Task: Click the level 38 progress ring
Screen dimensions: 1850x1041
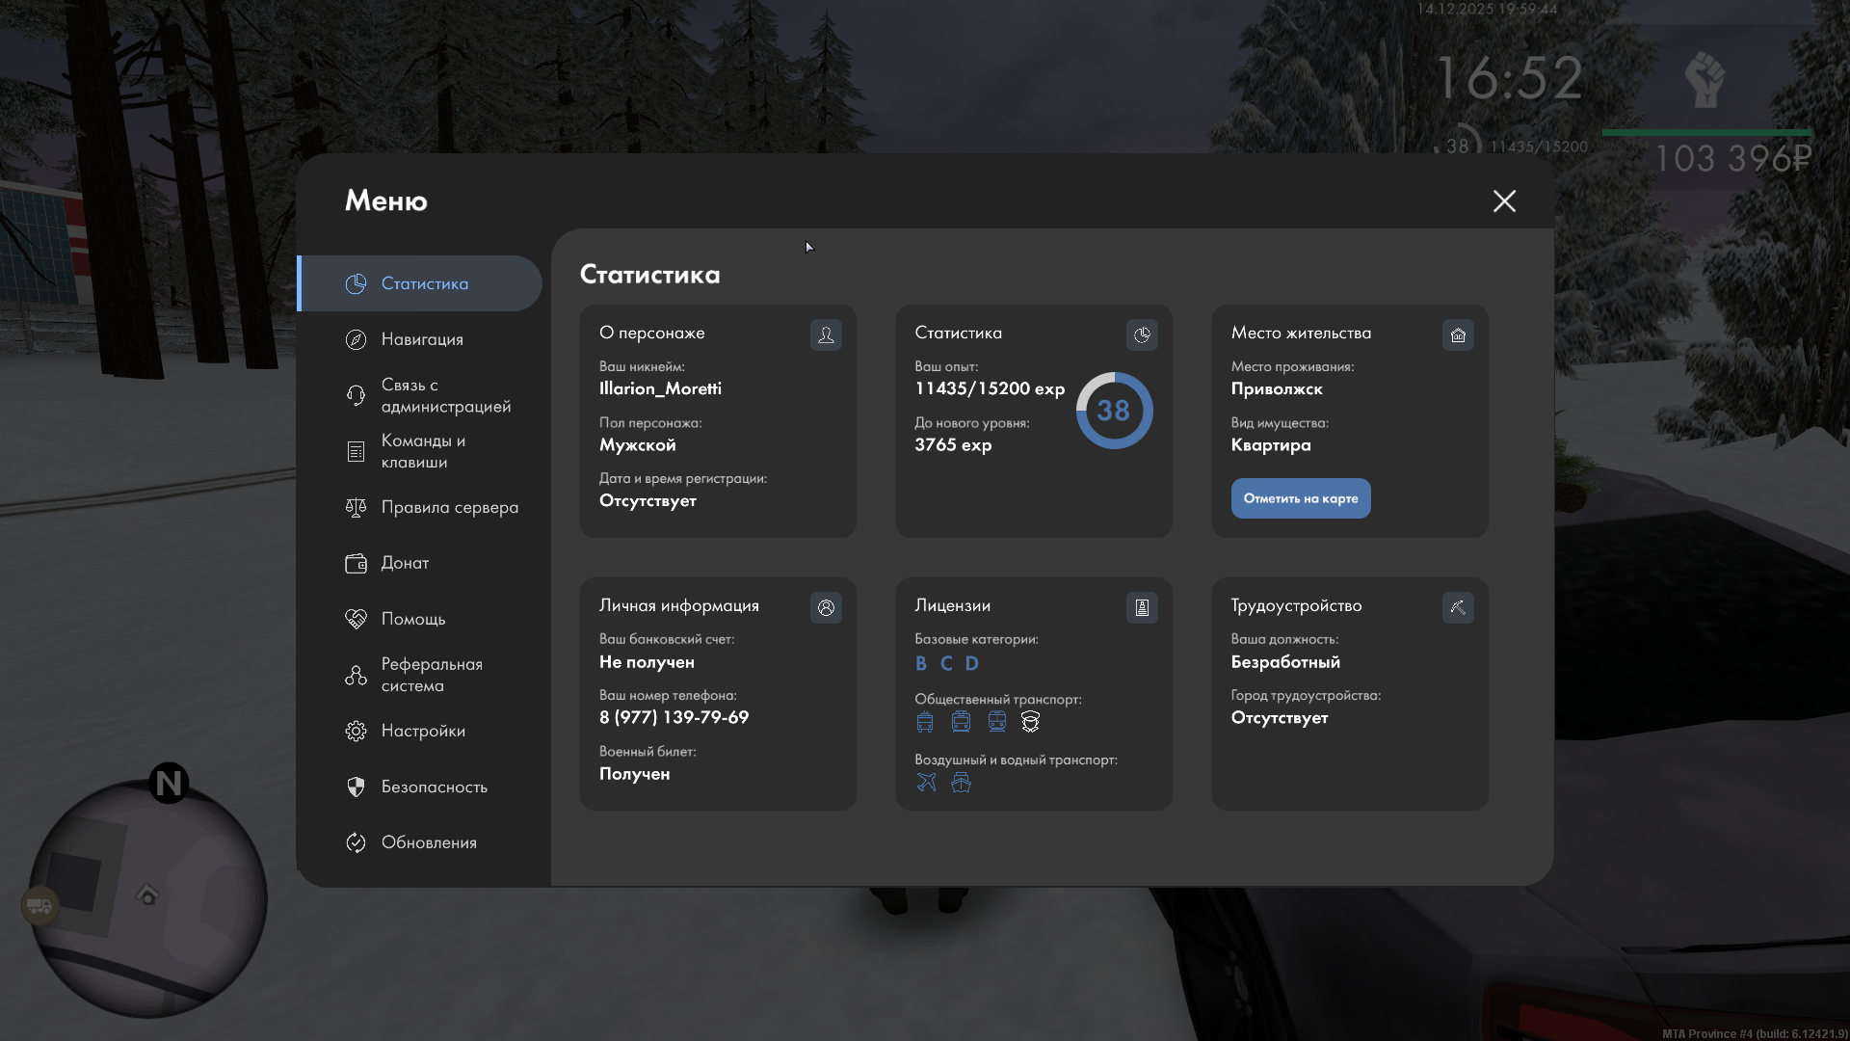Action: 1114,411
